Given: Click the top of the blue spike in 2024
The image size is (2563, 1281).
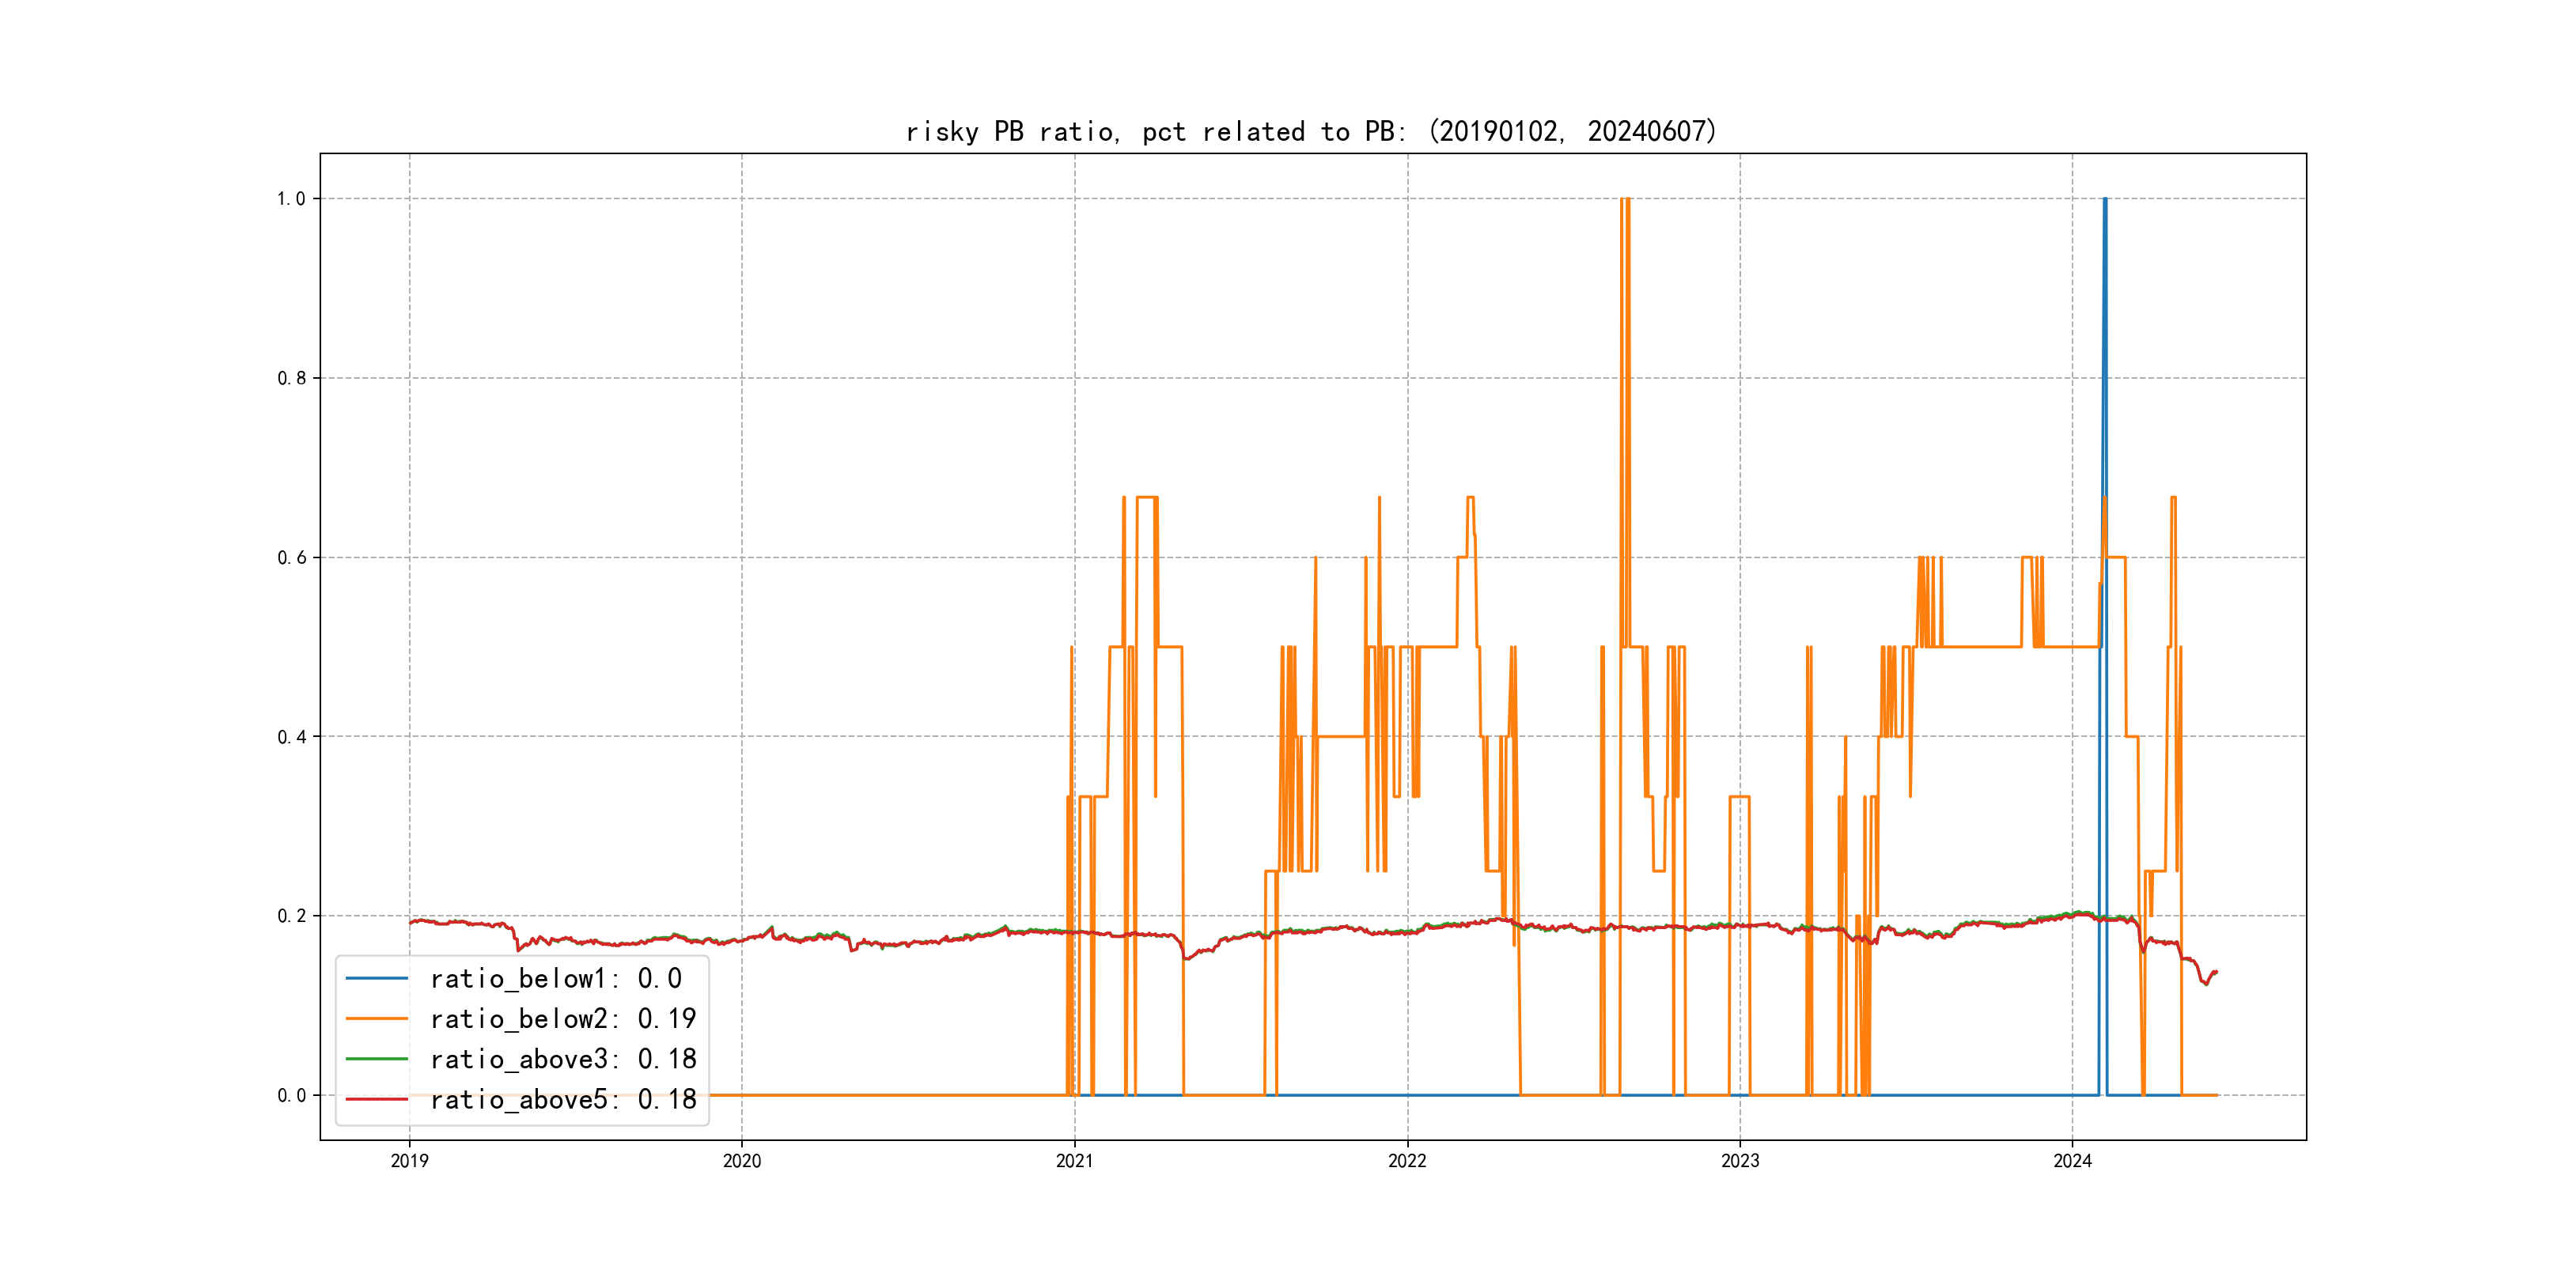Looking at the screenshot, I should coord(2104,200).
